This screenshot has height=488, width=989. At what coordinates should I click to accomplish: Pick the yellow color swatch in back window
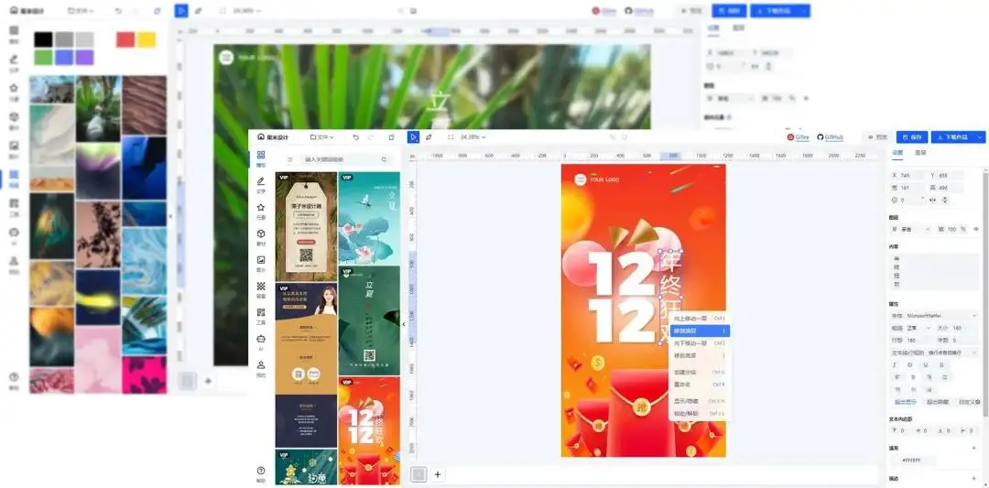point(147,39)
